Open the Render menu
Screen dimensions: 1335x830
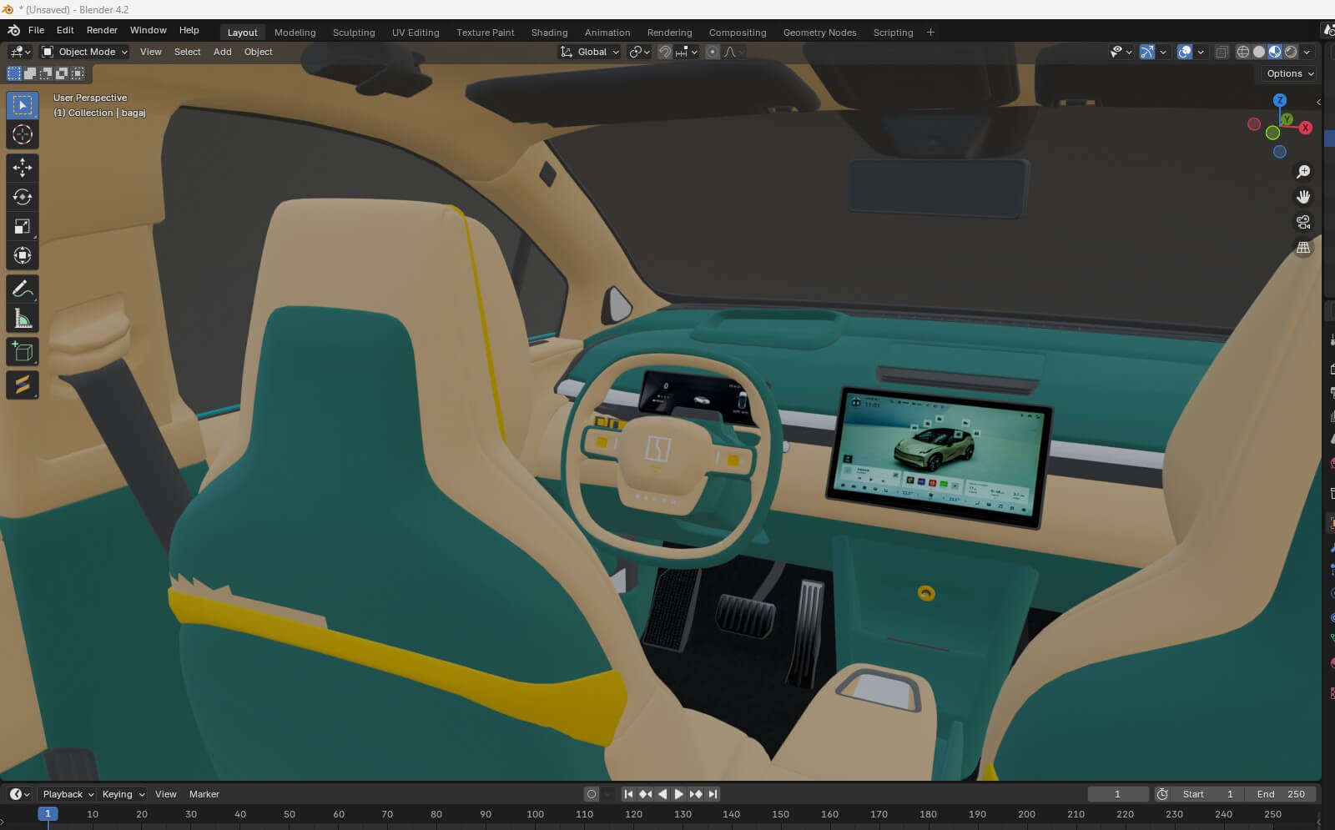coord(102,30)
